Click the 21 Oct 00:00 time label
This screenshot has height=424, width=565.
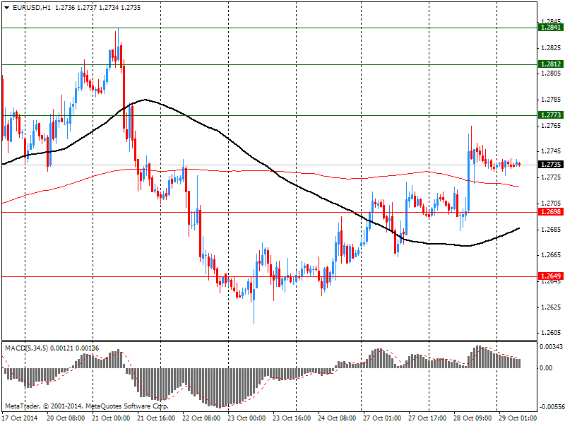[111, 418]
